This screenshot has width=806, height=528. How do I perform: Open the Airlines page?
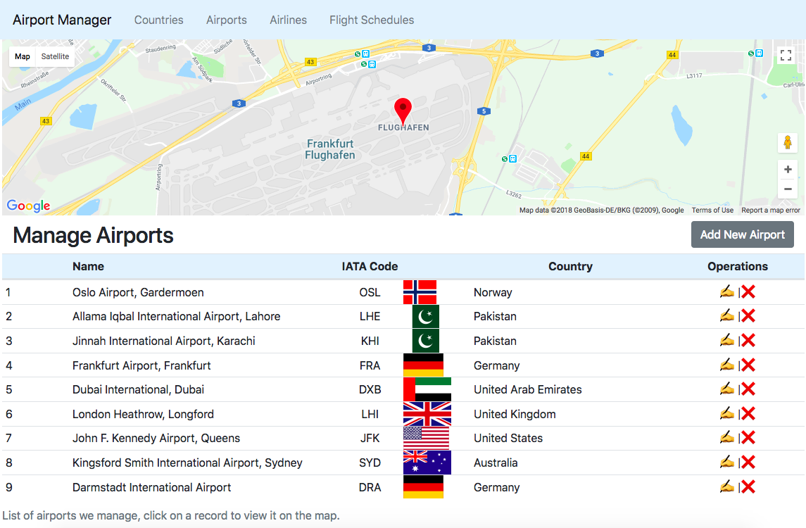(289, 20)
